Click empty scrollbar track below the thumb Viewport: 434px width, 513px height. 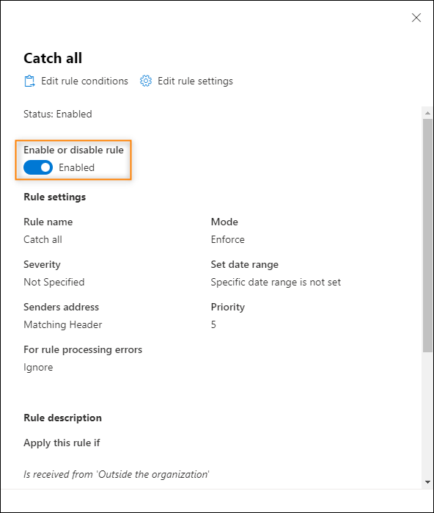(427, 415)
